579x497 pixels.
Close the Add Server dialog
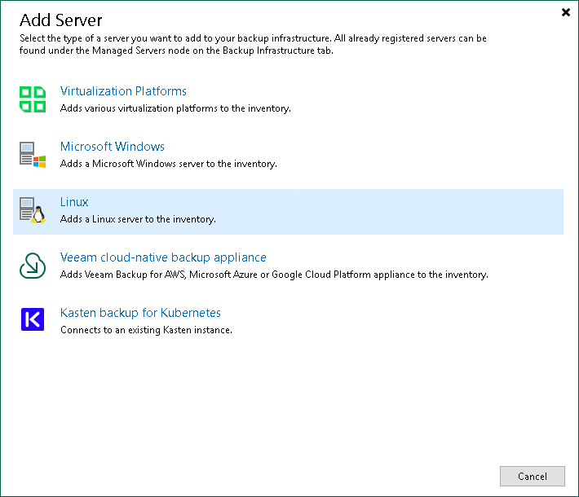click(x=566, y=12)
